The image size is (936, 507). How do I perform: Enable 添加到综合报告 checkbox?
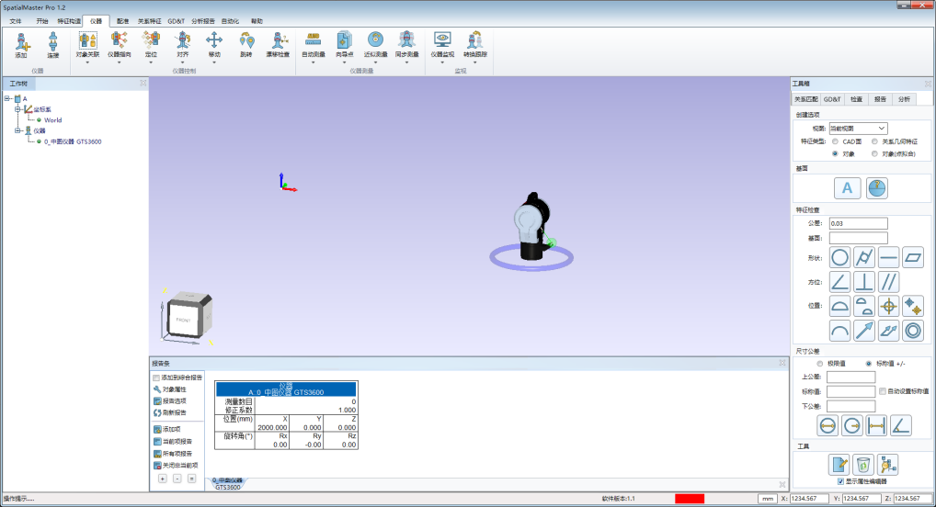[x=156, y=377]
